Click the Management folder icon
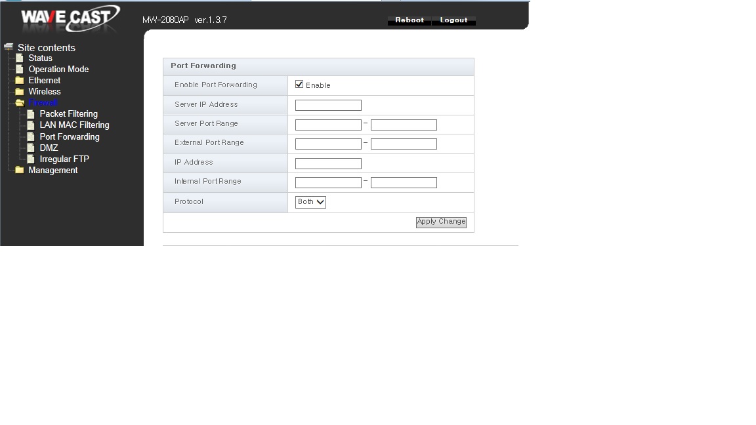Viewport: 756px width, 425px height. tap(19, 170)
